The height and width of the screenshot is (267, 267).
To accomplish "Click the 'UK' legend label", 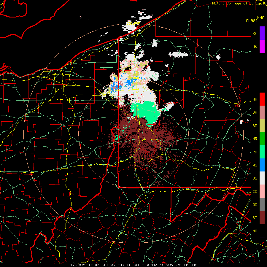I will pyautogui.click(x=255, y=47).
